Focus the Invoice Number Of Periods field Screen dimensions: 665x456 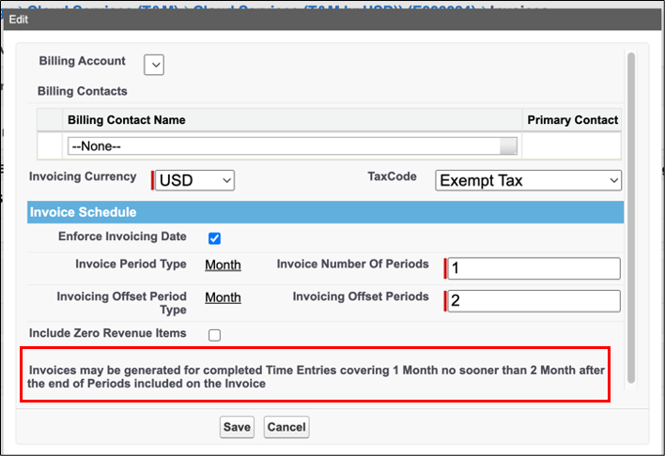click(x=534, y=268)
